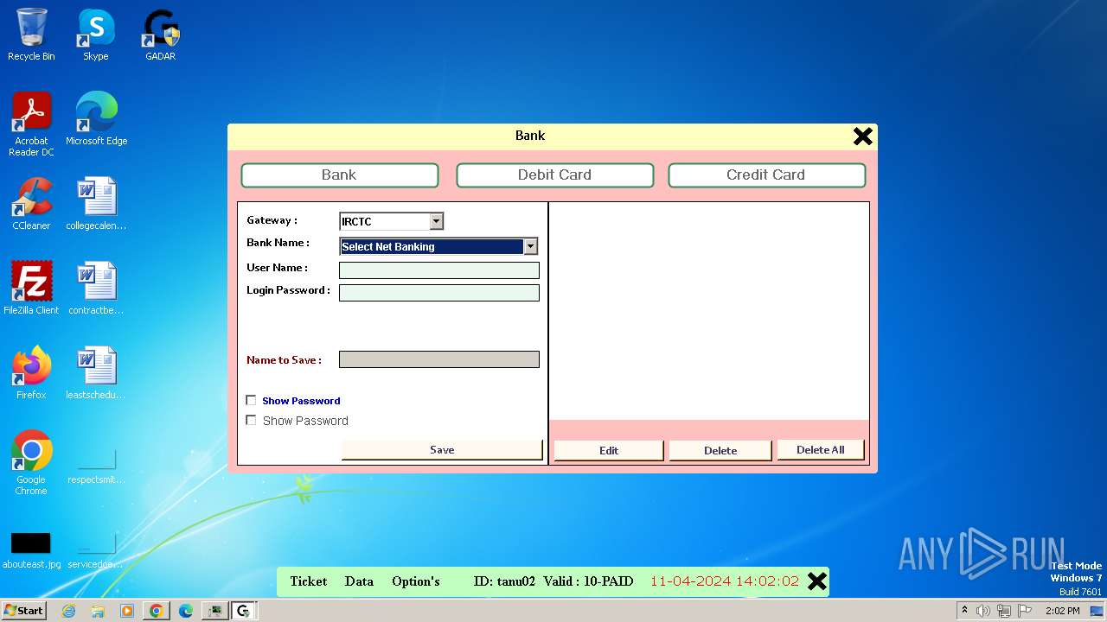This screenshot has width=1107, height=622.
Task: Open volume control in system tray
Action: click(983, 611)
